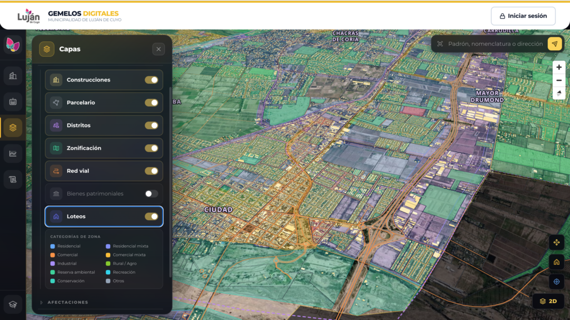Viewport: 570px width, 320px height.
Task: Toggle off the Red vial layer
Action: click(151, 171)
